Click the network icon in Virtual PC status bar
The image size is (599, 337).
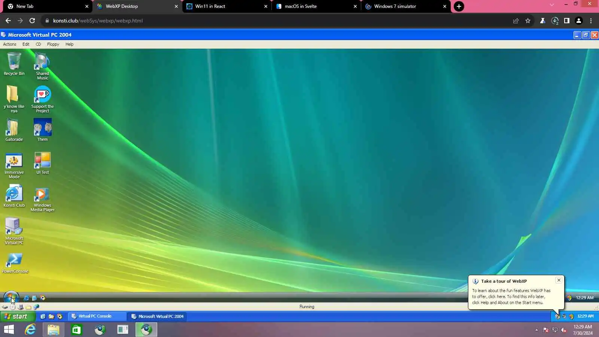click(x=36, y=307)
